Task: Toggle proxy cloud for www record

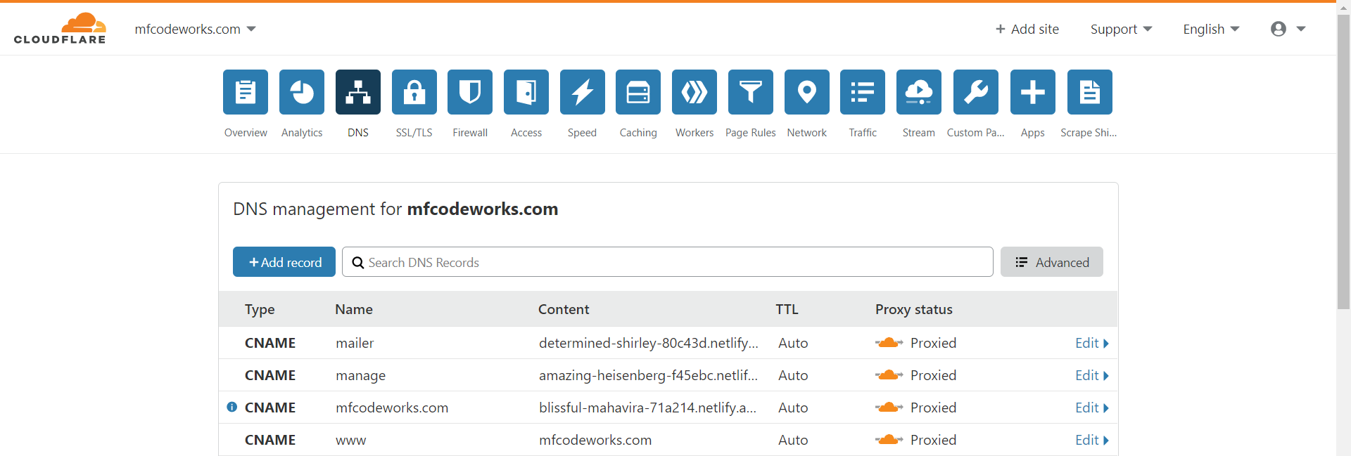Action: pyautogui.click(x=889, y=440)
